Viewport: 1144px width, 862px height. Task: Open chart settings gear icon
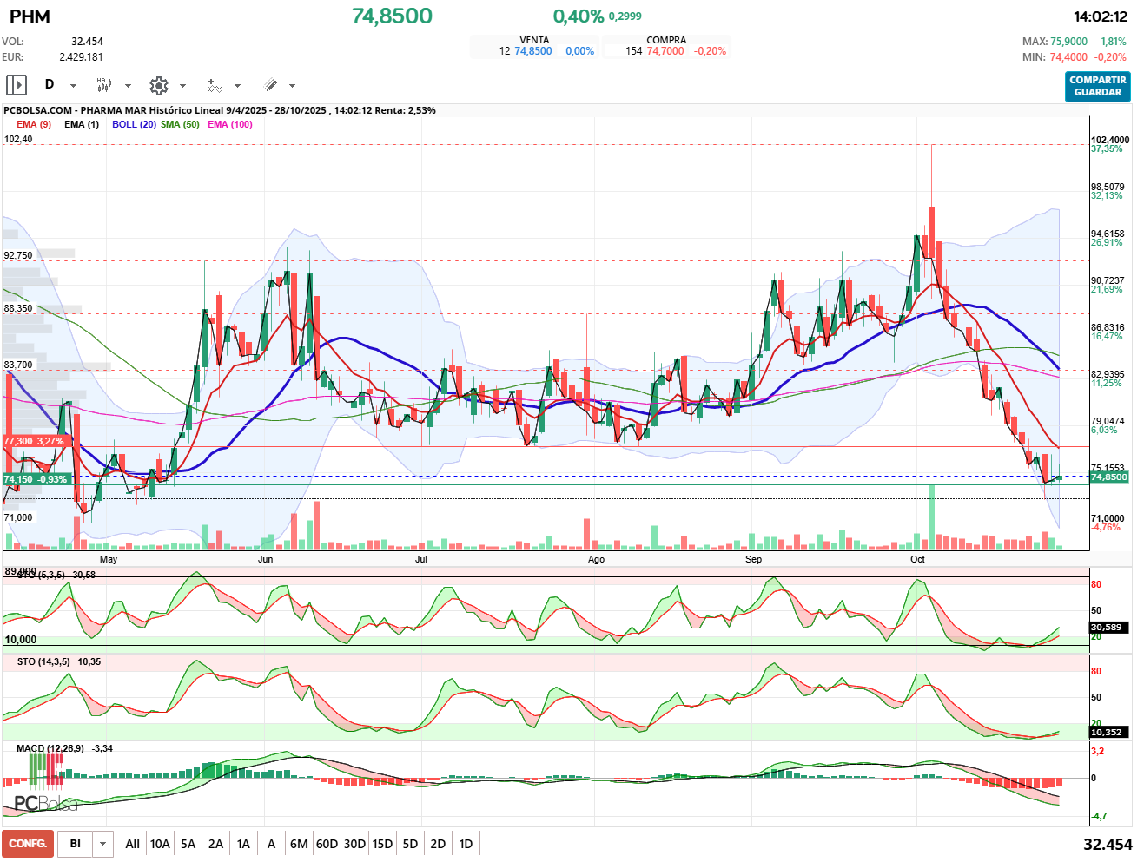(158, 85)
